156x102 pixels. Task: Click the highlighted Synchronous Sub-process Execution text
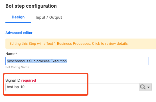[37, 61]
